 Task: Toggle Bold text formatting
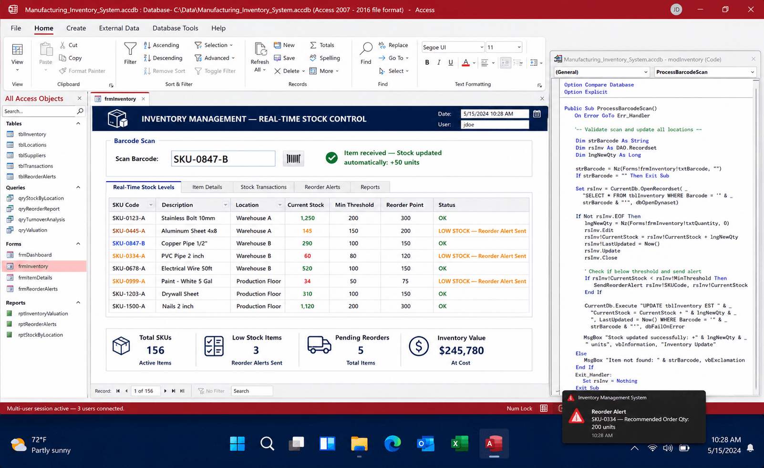click(427, 62)
